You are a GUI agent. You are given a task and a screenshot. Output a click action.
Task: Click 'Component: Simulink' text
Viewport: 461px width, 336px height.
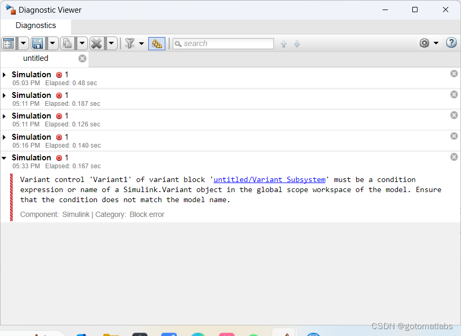55,215
